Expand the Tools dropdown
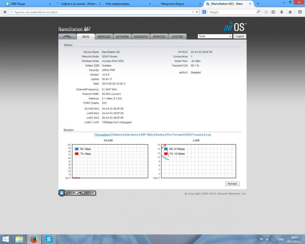The width and height of the screenshot is (305, 244). (215, 36)
